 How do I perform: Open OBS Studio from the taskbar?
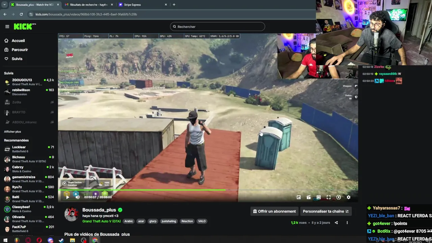(83, 240)
